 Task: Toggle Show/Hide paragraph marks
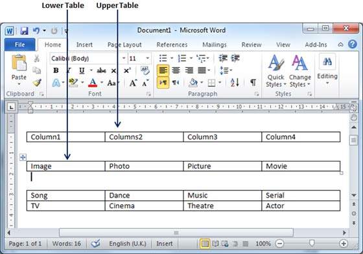[x=253, y=83]
